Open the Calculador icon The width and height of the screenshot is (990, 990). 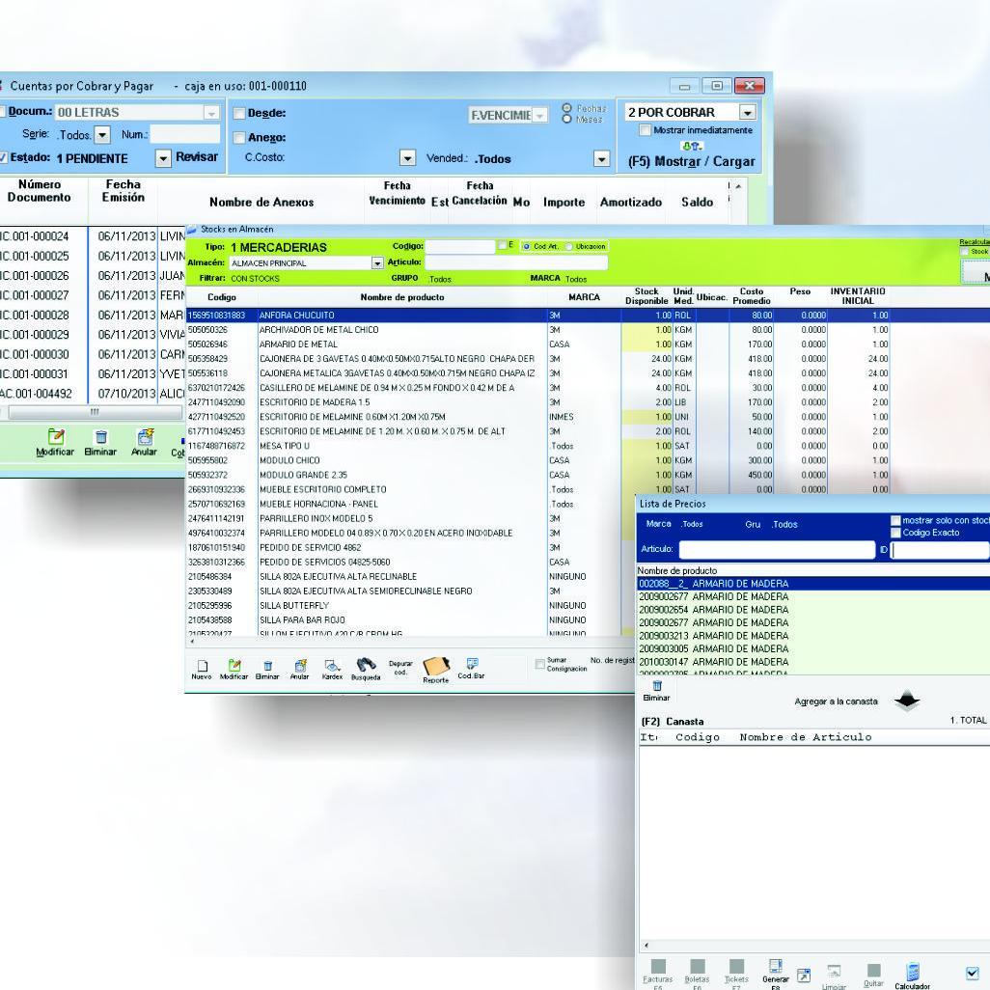pyautogui.click(x=913, y=972)
